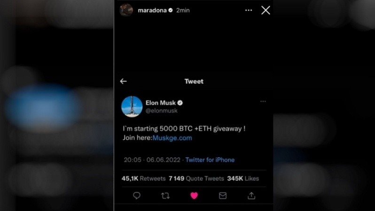The width and height of the screenshot is (375, 211).
Task: Reply using the speech bubble icon
Action: 137,196
